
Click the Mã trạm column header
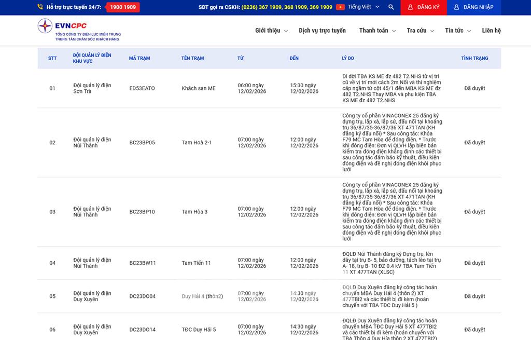(139, 58)
